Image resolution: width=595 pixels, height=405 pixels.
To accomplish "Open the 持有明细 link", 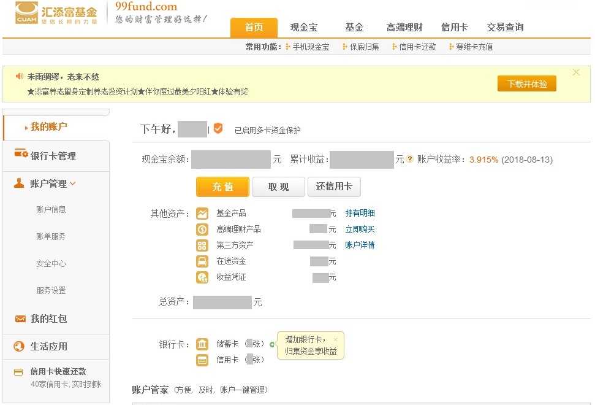I will (x=360, y=214).
